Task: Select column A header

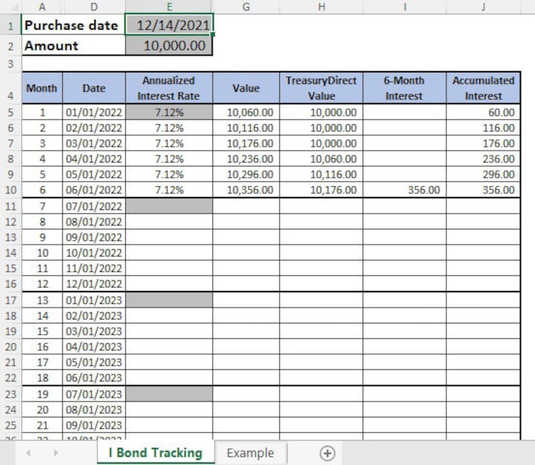Action: point(42,6)
